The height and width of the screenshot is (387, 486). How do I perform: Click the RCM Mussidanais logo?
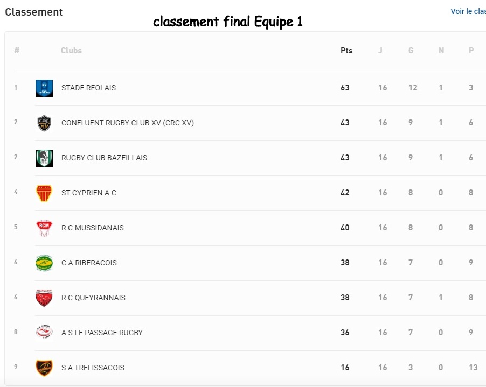coord(44,228)
